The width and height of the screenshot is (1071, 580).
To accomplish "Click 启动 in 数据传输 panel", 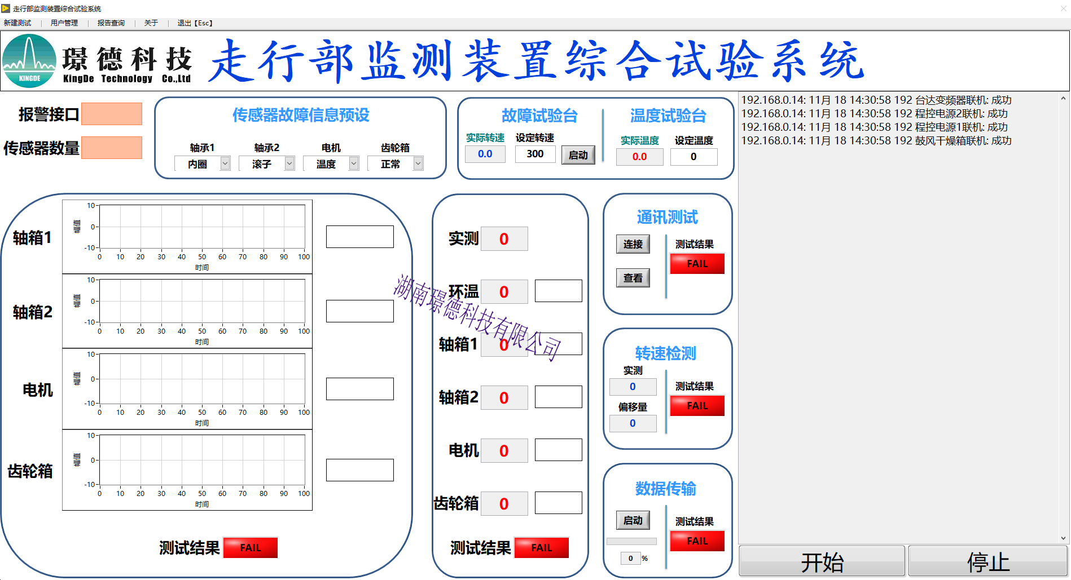I will (x=633, y=520).
